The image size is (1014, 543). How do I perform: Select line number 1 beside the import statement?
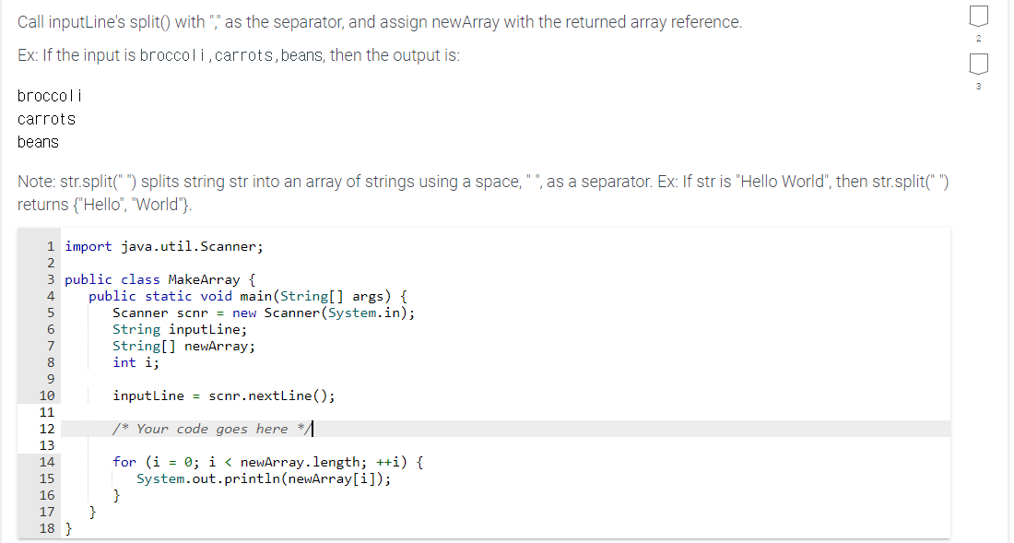tap(50, 245)
